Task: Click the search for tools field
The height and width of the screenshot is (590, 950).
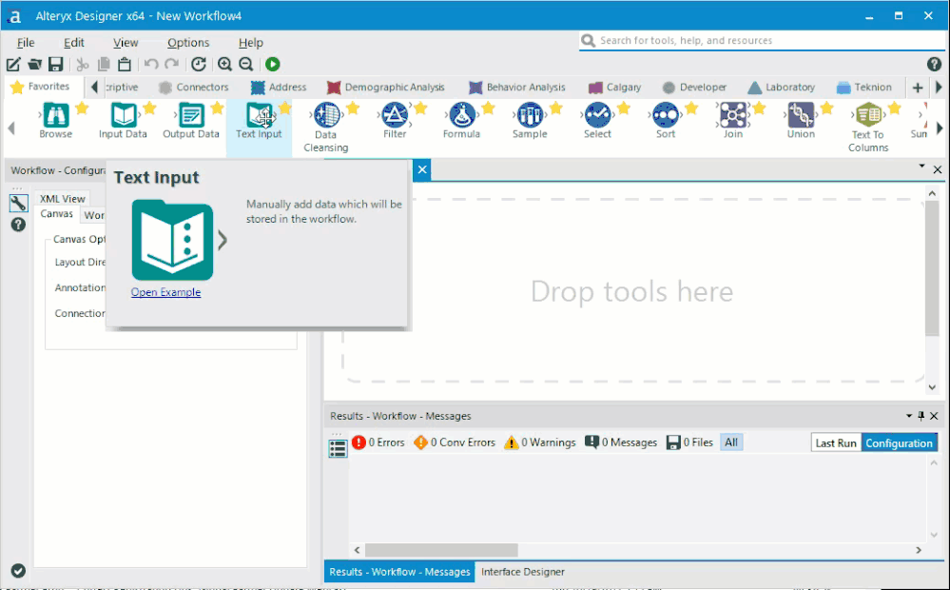Action: tap(762, 41)
